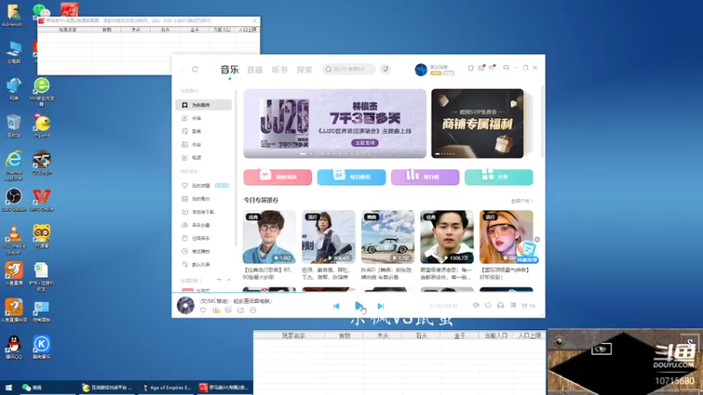Screen dimensions: 703x395
Task: Open the 商铺专属福利 banner
Action: 477,123
